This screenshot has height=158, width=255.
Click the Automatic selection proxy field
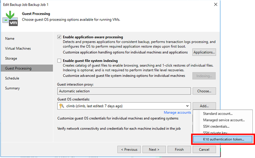click(x=124, y=91)
